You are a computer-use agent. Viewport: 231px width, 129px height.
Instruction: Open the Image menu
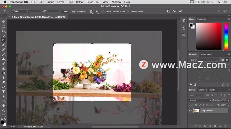[50, 2]
